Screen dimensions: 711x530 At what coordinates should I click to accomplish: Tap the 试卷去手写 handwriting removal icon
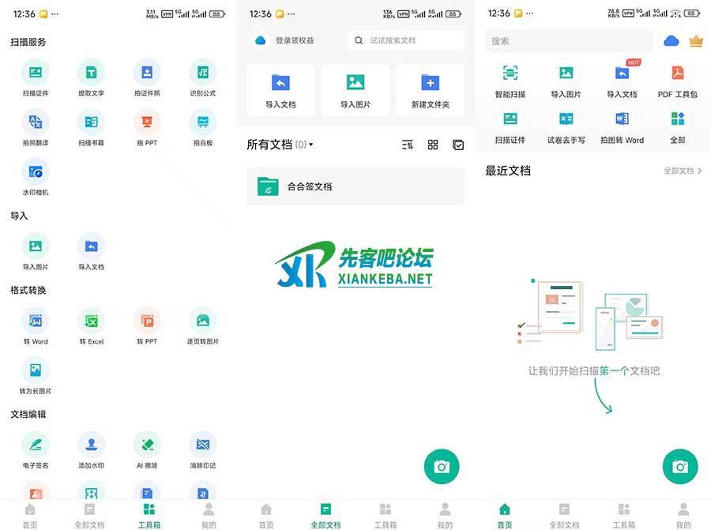(x=566, y=125)
